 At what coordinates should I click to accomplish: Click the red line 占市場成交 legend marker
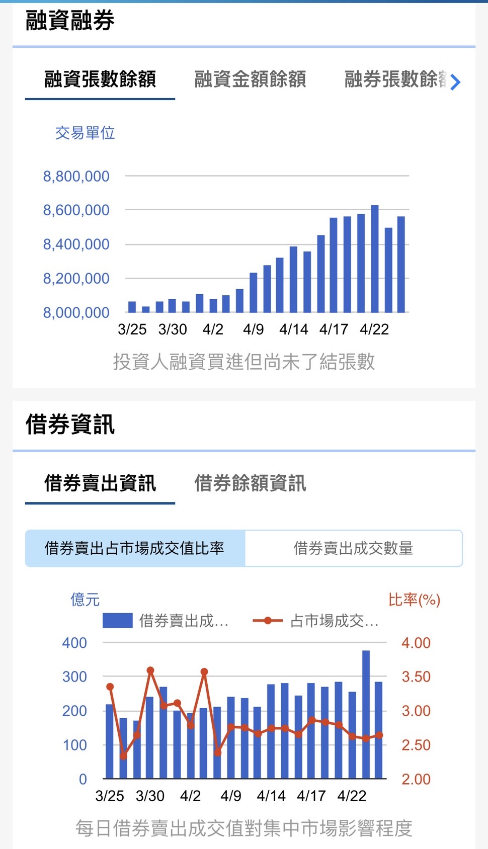[x=267, y=621]
